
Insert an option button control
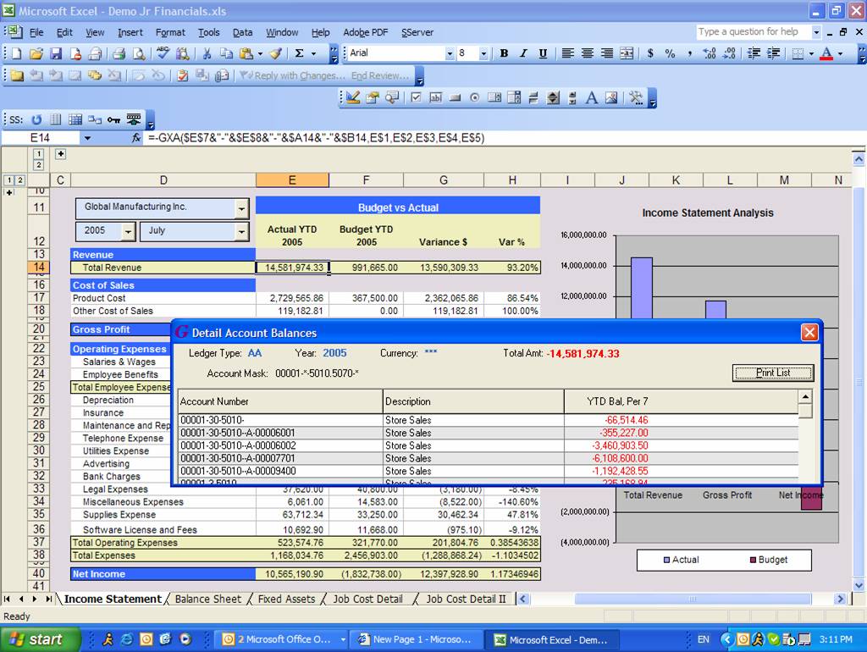click(474, 98)
